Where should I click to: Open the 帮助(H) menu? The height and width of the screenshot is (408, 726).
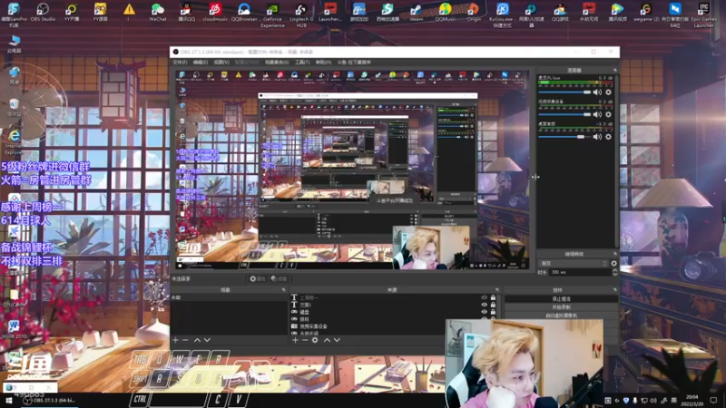323,62
